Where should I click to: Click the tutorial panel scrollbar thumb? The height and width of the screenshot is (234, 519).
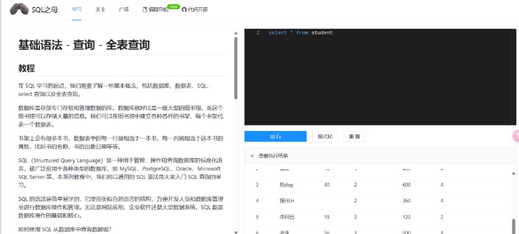click(235, 68)
